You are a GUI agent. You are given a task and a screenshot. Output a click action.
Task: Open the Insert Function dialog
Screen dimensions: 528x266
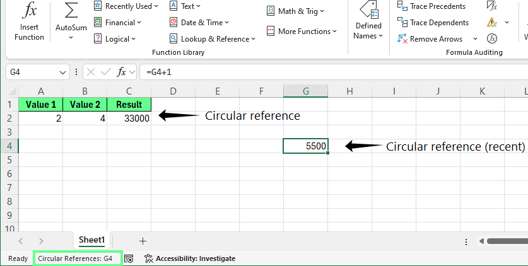[29, 21]
